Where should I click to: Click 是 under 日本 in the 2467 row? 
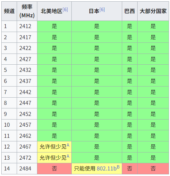[x=97, y=147]
